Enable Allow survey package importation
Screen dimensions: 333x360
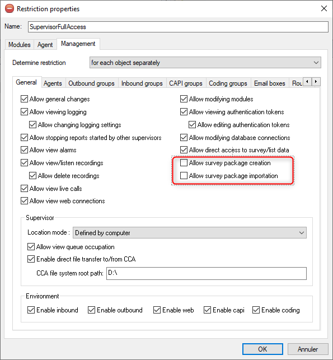click(184, 176)
